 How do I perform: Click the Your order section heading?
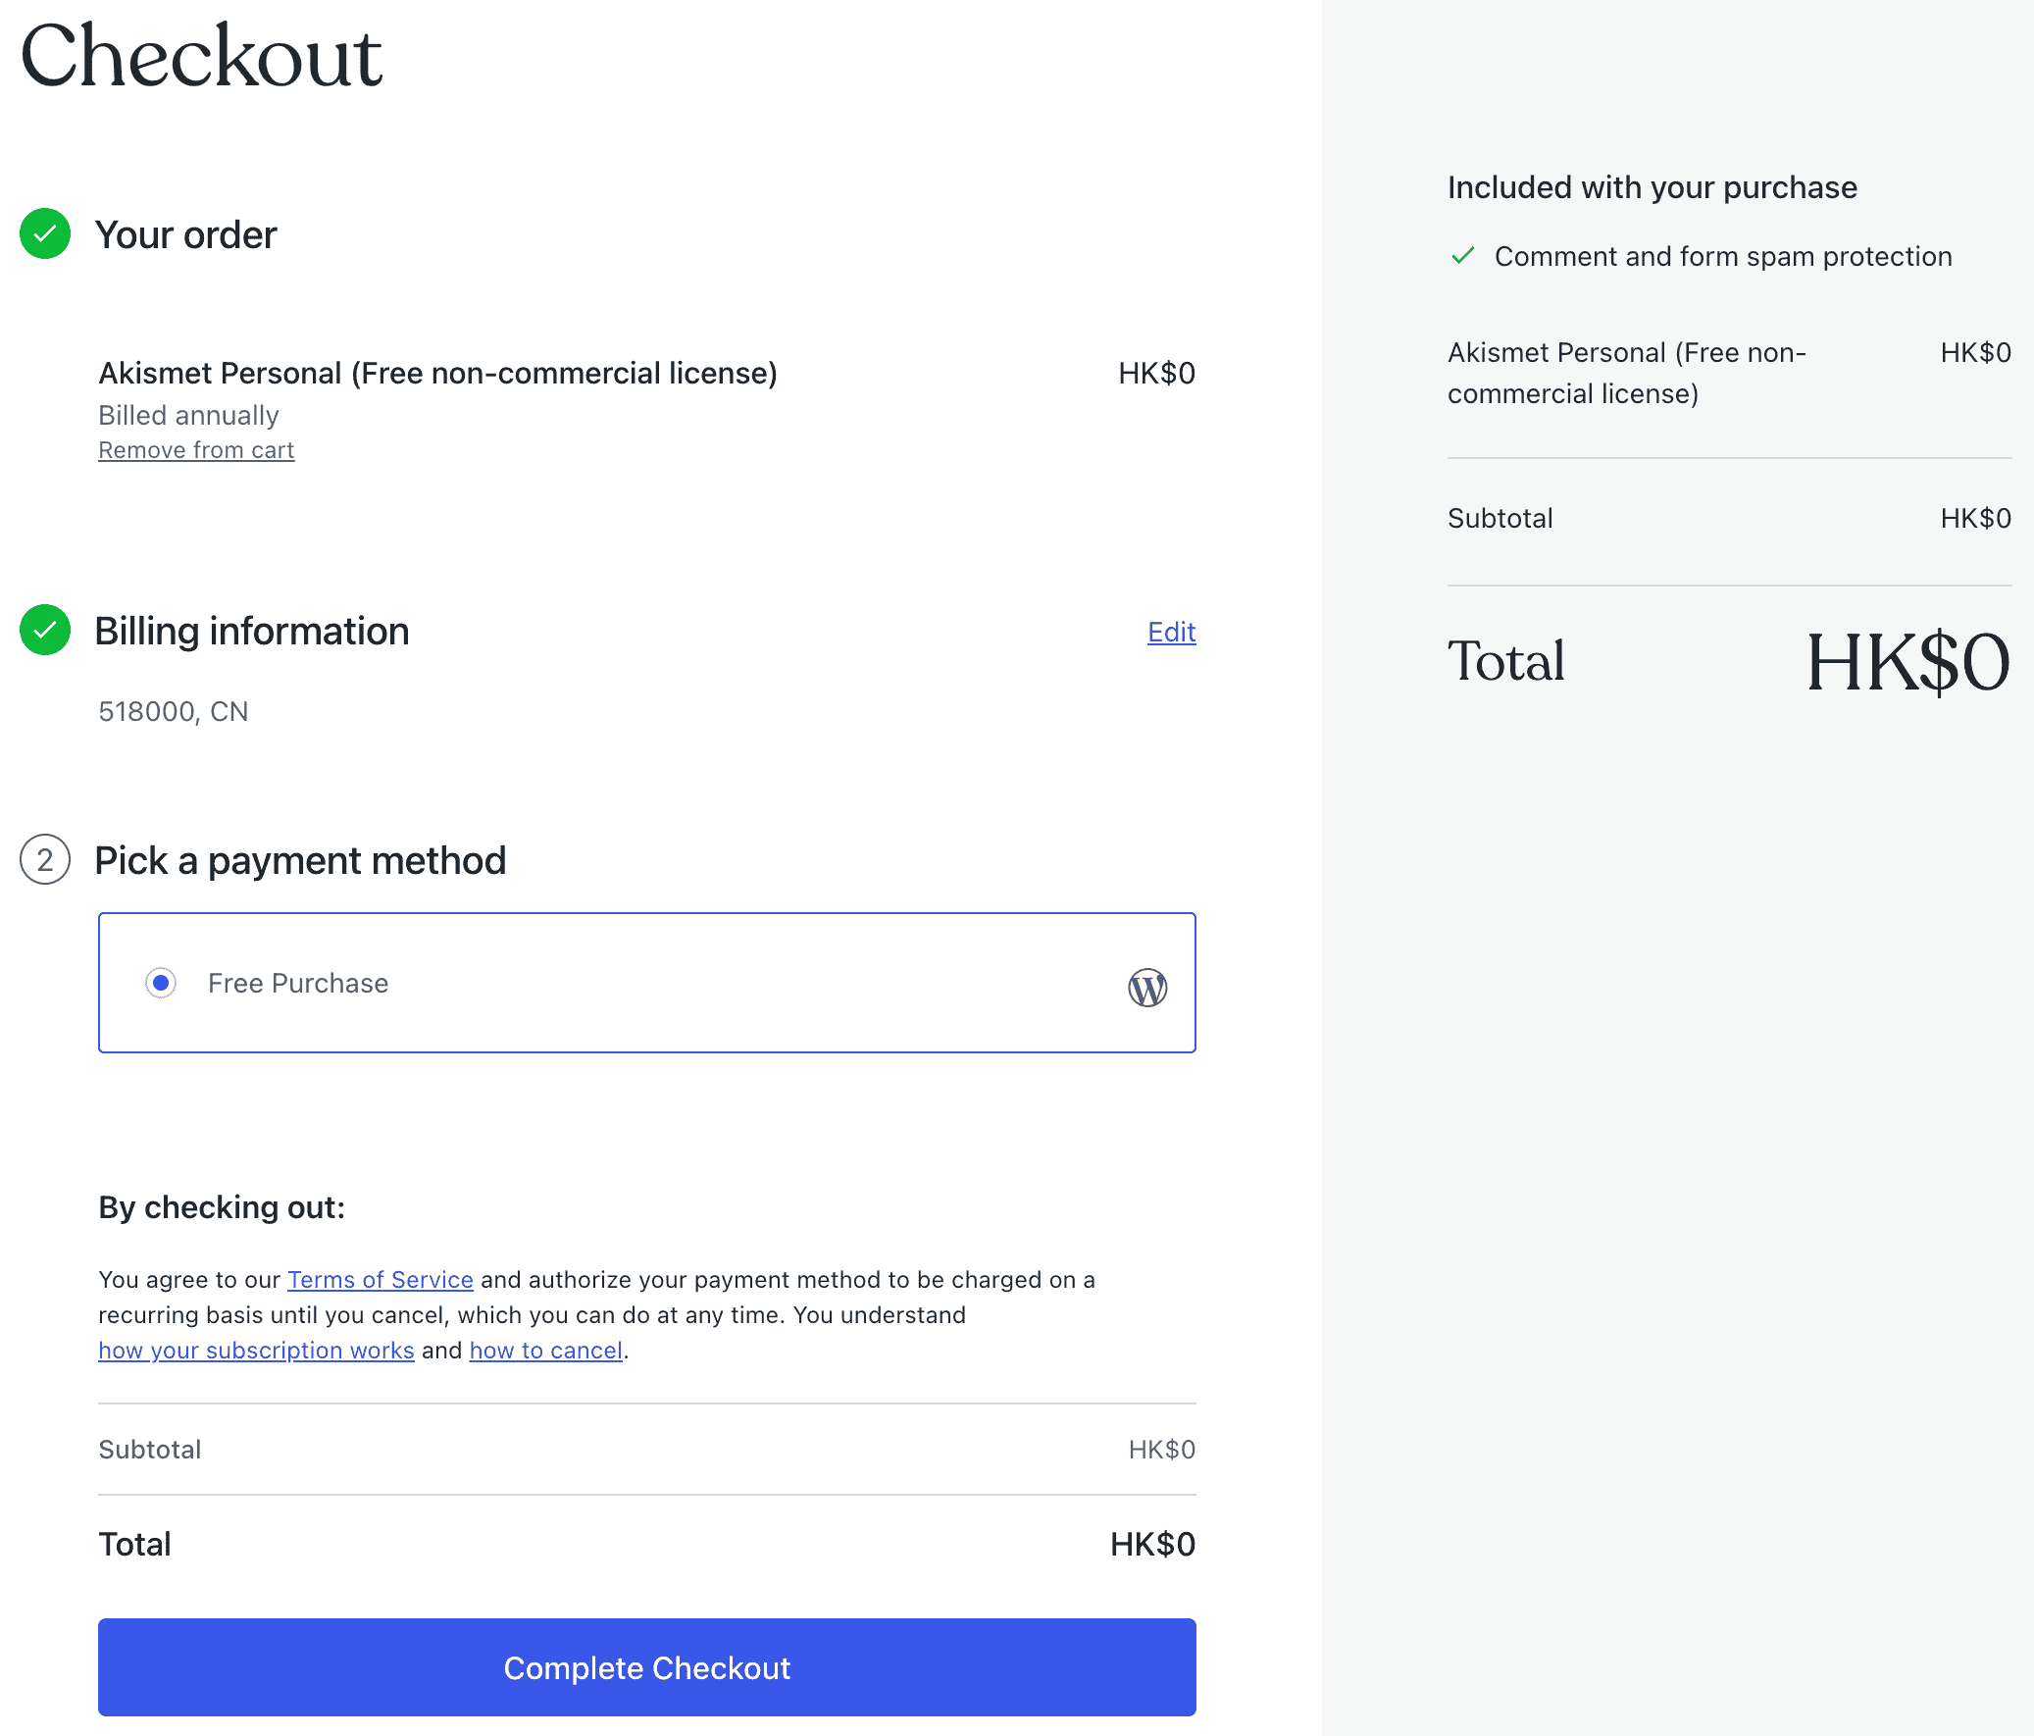pyautogui.click(x=185, y=235)
